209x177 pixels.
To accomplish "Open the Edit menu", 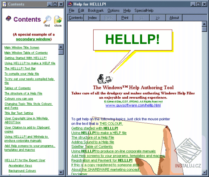I will click(x=81, y=10).
